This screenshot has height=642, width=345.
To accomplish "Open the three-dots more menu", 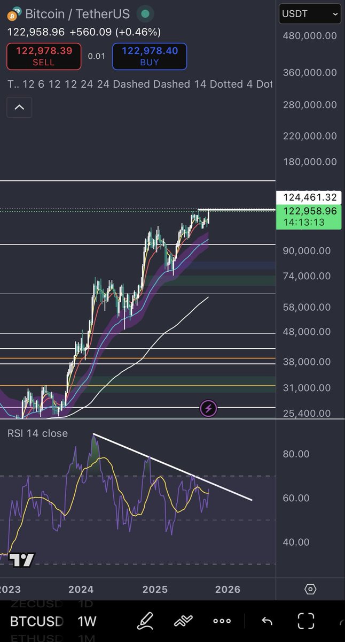I will (222, 621).
